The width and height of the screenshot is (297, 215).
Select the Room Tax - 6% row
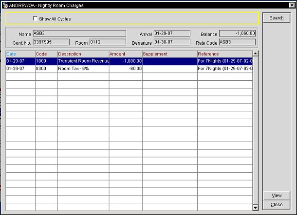pyautogui.click(x=83, y=69)
